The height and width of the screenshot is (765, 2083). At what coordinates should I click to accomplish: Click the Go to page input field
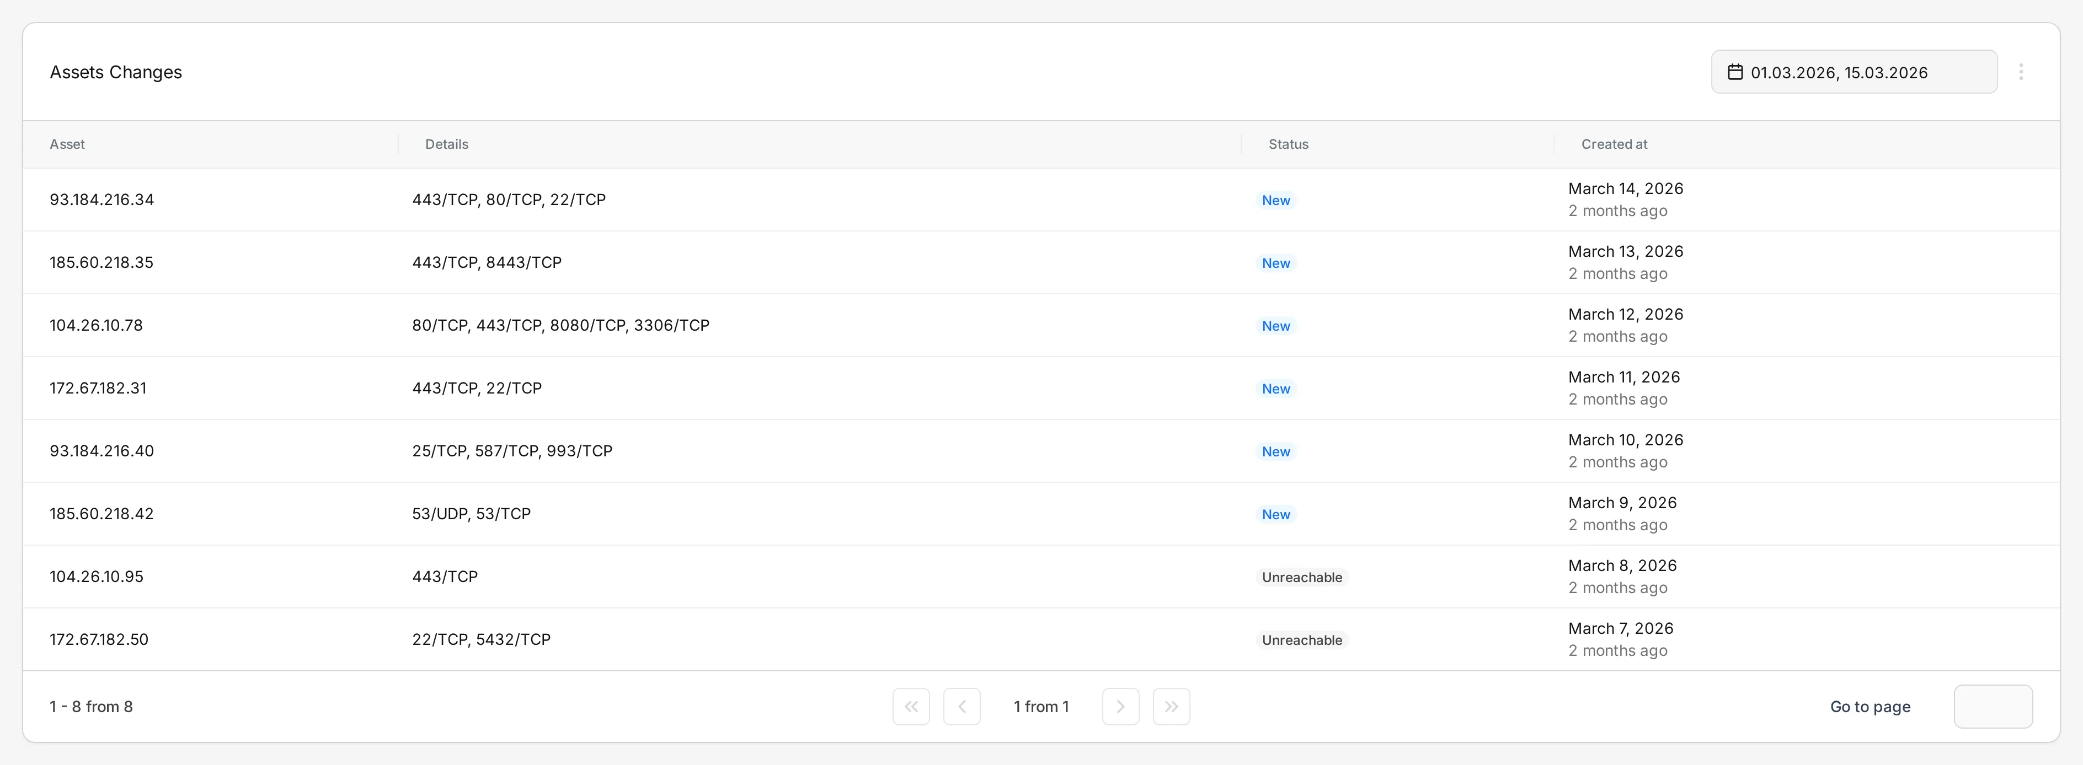1993,706
